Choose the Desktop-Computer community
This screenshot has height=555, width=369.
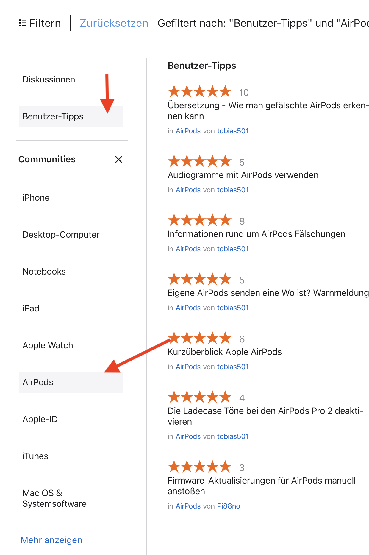coord(61,235)
